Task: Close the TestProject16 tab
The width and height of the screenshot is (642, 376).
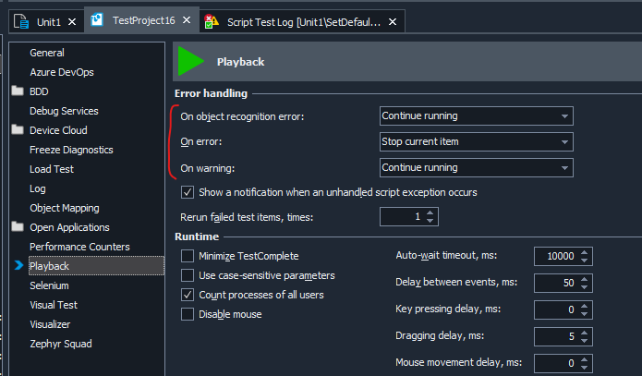Action: click(188, 21)
